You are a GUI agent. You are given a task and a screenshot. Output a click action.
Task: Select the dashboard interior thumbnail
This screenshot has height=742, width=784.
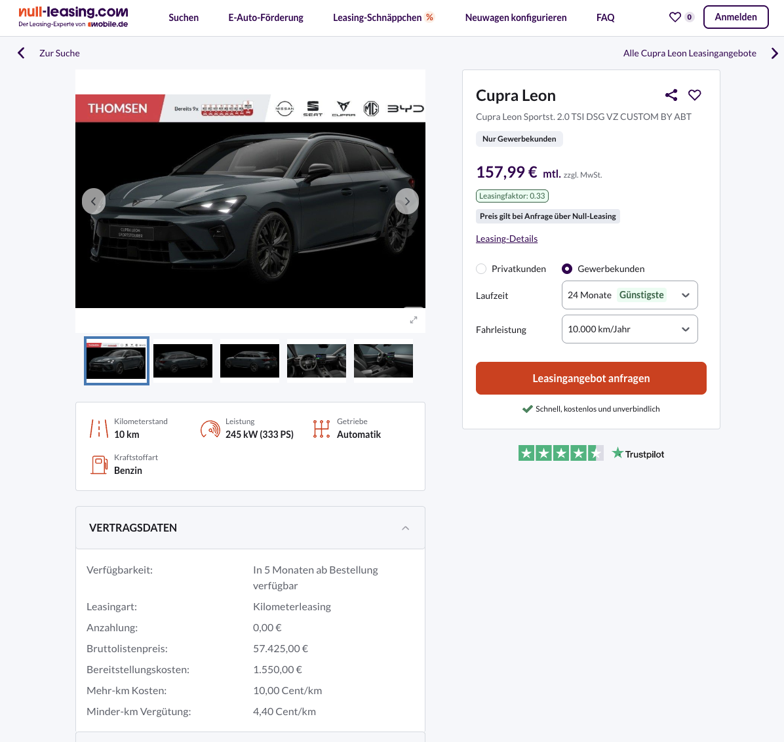click(x=317, y=361)
